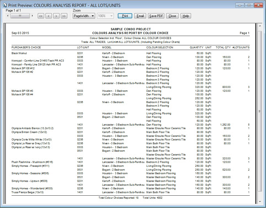
Task: Click the TOTAL QTY column header
Action: [x=223, y=48]
